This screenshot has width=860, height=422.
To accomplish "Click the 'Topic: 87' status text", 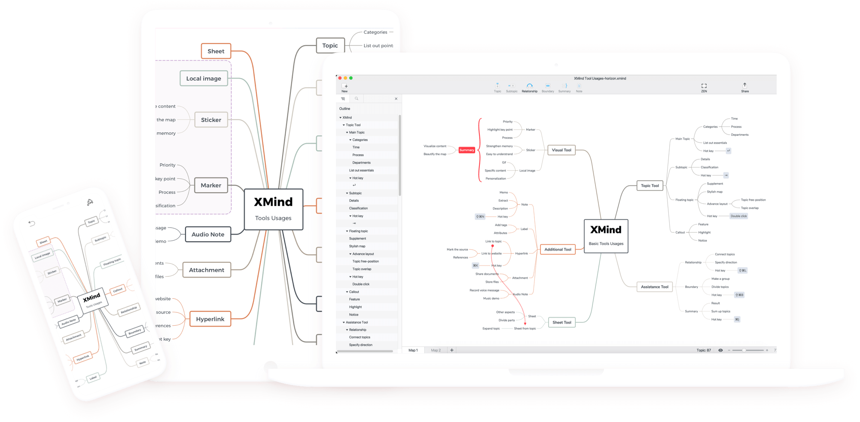I will point(704,350).
